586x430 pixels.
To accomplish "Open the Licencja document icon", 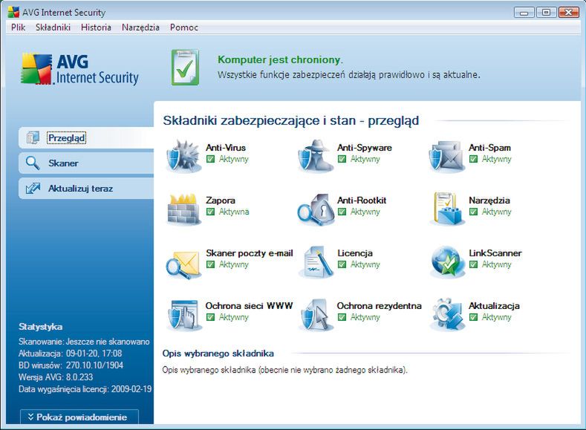I will (315, 261).
